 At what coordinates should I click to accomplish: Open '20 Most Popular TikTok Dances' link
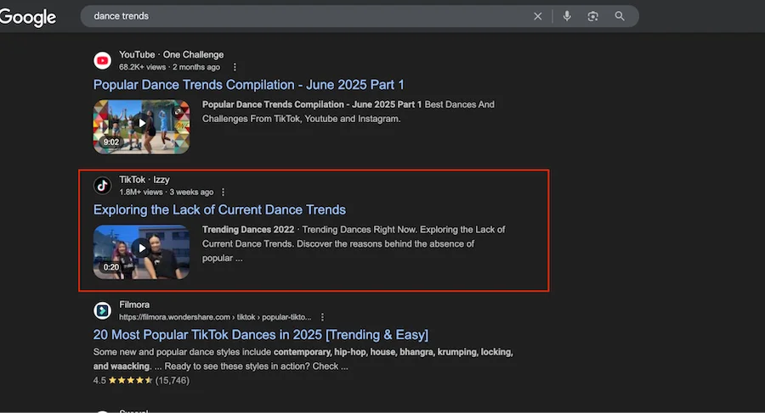[261, 335]
